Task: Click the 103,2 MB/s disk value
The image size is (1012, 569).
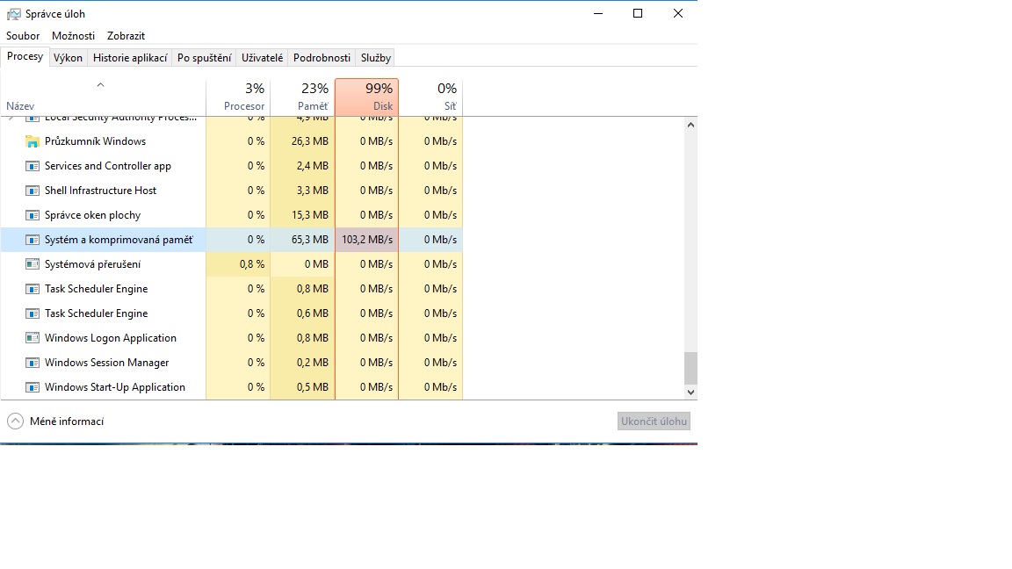Action: pos(367,240)
